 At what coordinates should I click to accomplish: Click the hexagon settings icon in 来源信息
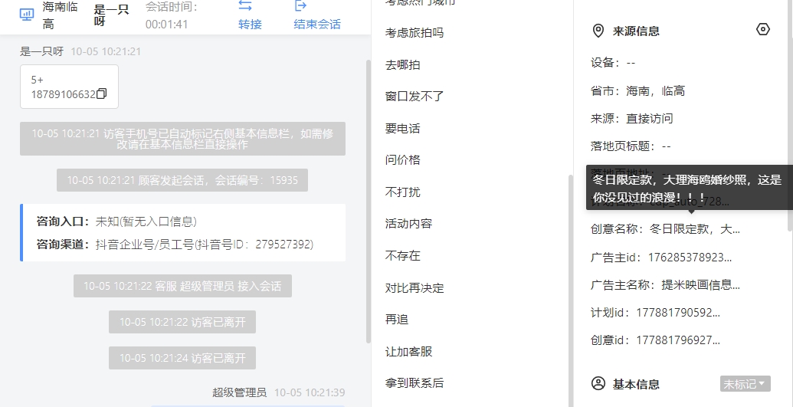click(762, 29)
